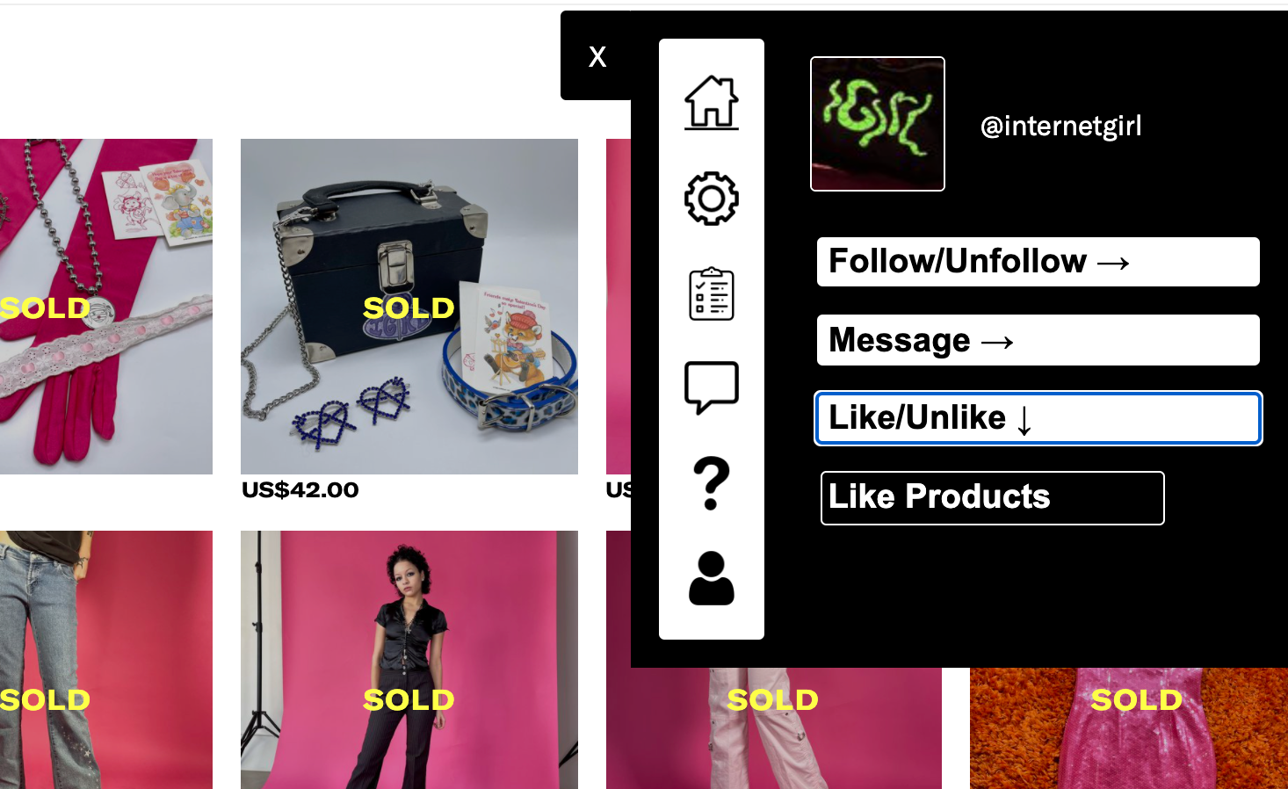Open the settings gear icon
The height and width of the screenshot is (789, 1288).
(x=712, y=199)
